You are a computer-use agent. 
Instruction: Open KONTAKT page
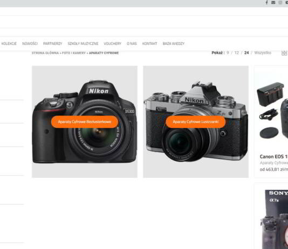(149, 44)
